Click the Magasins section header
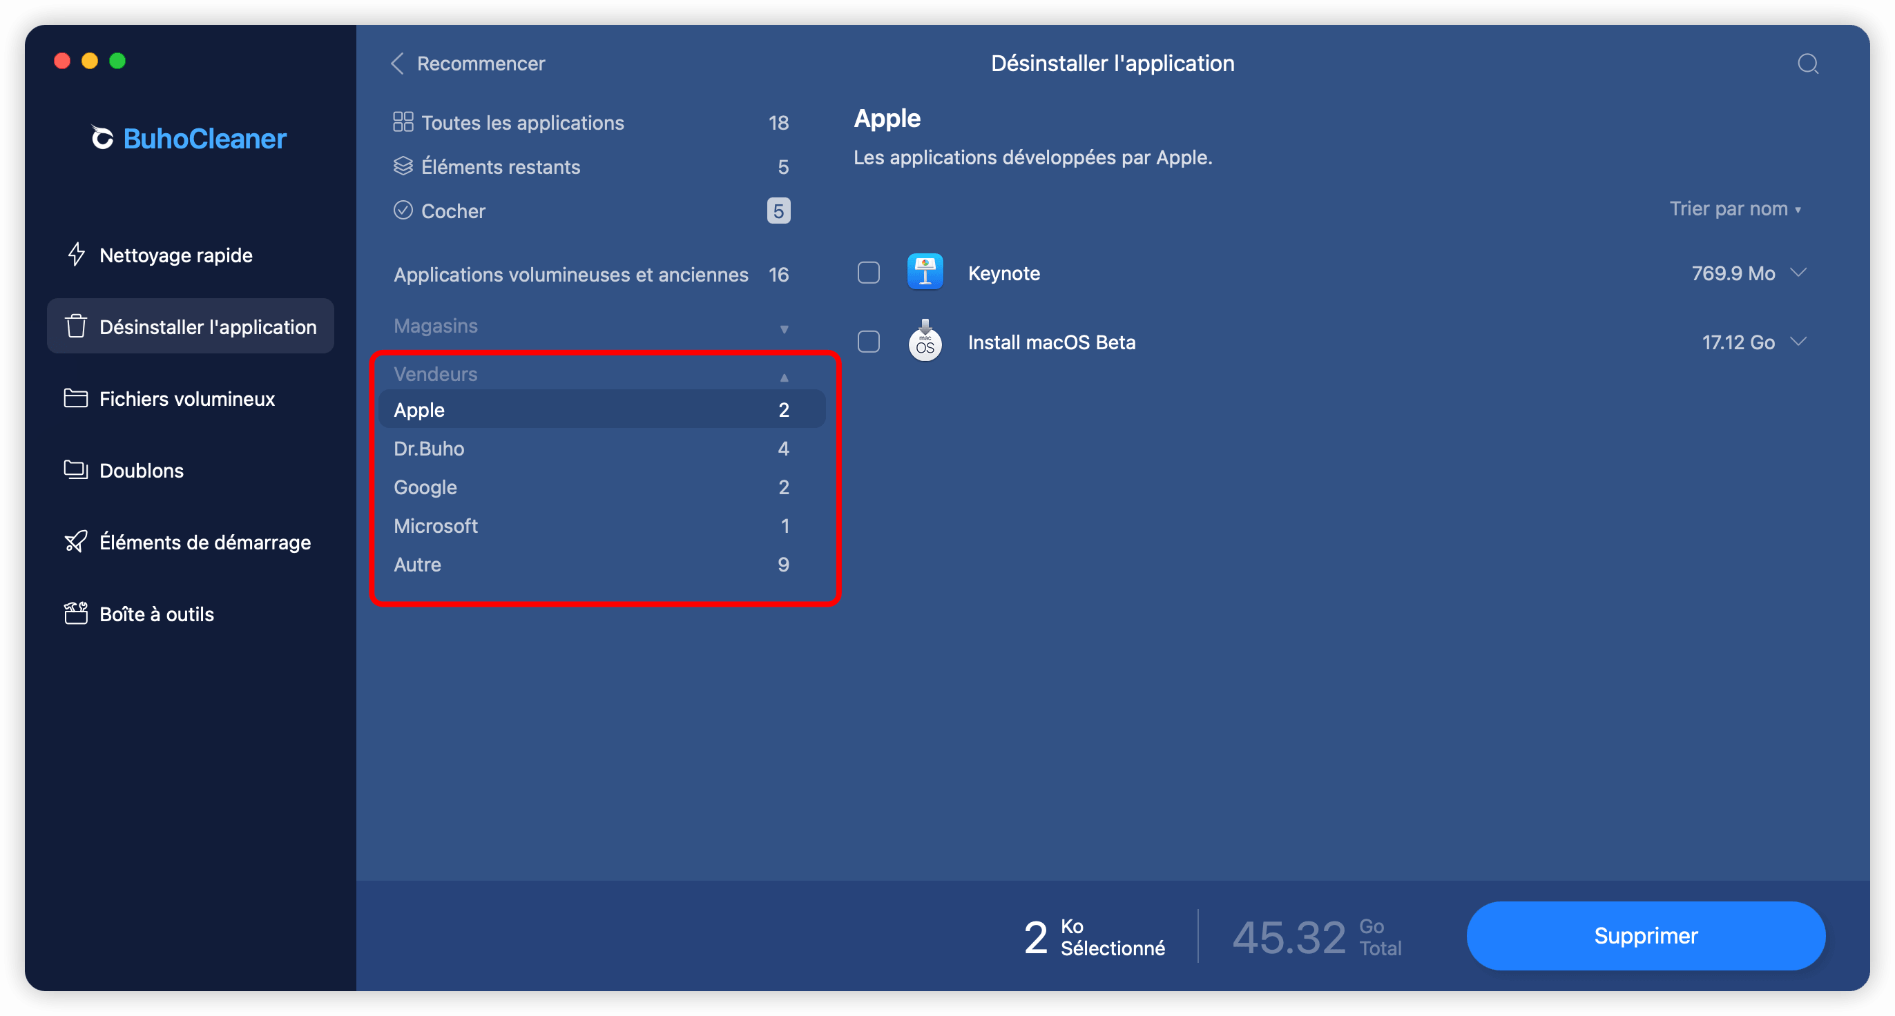 pyautogui.click(x=436, y=326)
